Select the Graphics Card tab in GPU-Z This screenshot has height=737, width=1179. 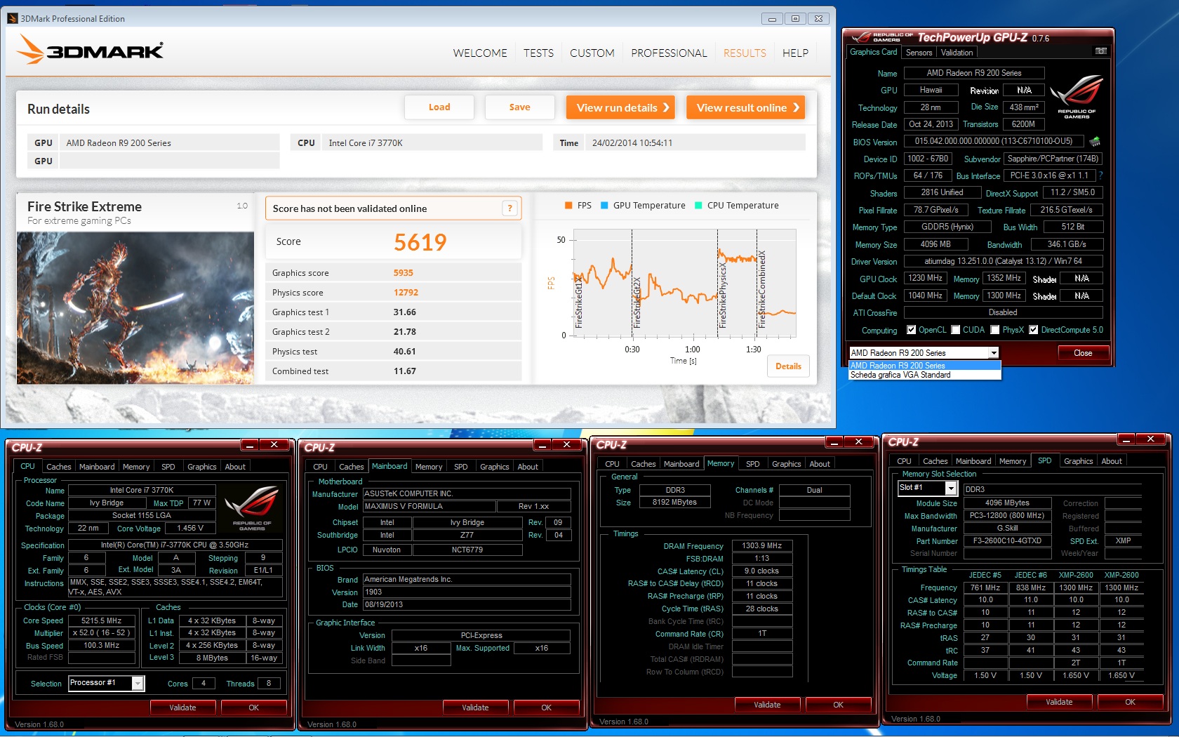pos(873,52)
